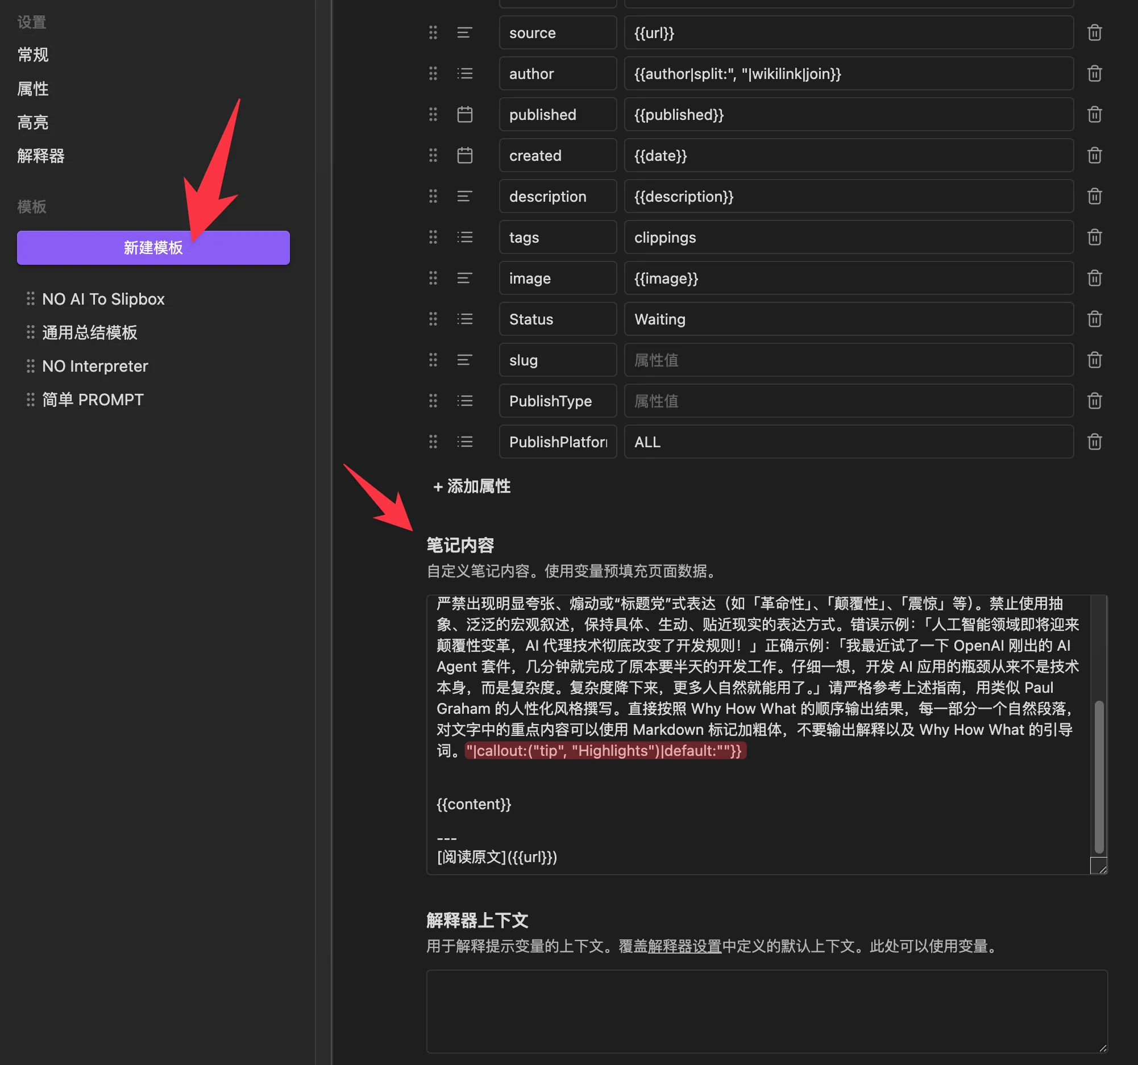Delete the tags property with trash icon
The image size is (1138, 1065).
[1094, 237]
